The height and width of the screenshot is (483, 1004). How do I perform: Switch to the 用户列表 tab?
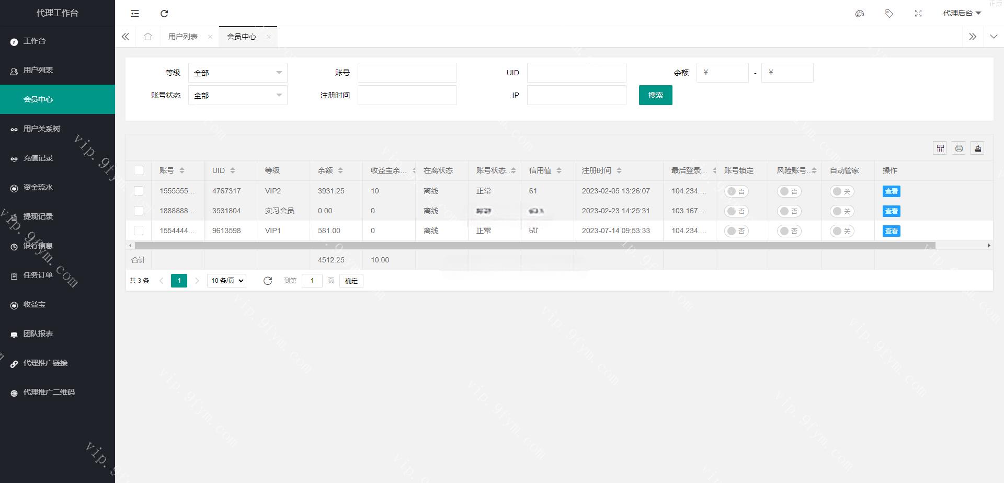[x=182, y=37]
